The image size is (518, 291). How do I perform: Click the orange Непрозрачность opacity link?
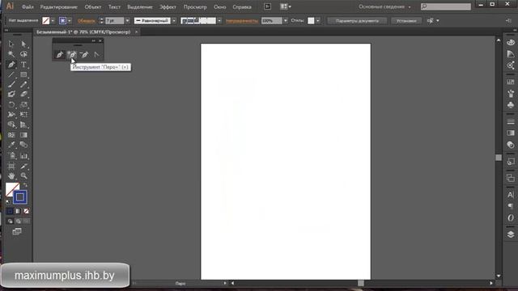point(242,21)
